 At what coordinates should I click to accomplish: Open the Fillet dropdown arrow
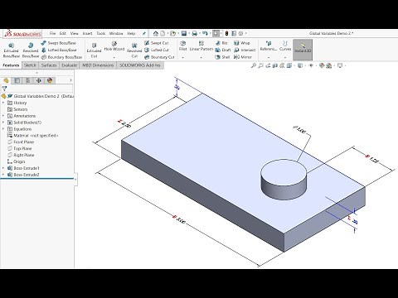click(x=183, y=57)
